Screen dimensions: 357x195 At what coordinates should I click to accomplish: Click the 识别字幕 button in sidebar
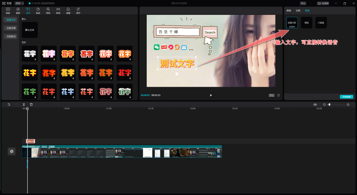coord(10,28)
